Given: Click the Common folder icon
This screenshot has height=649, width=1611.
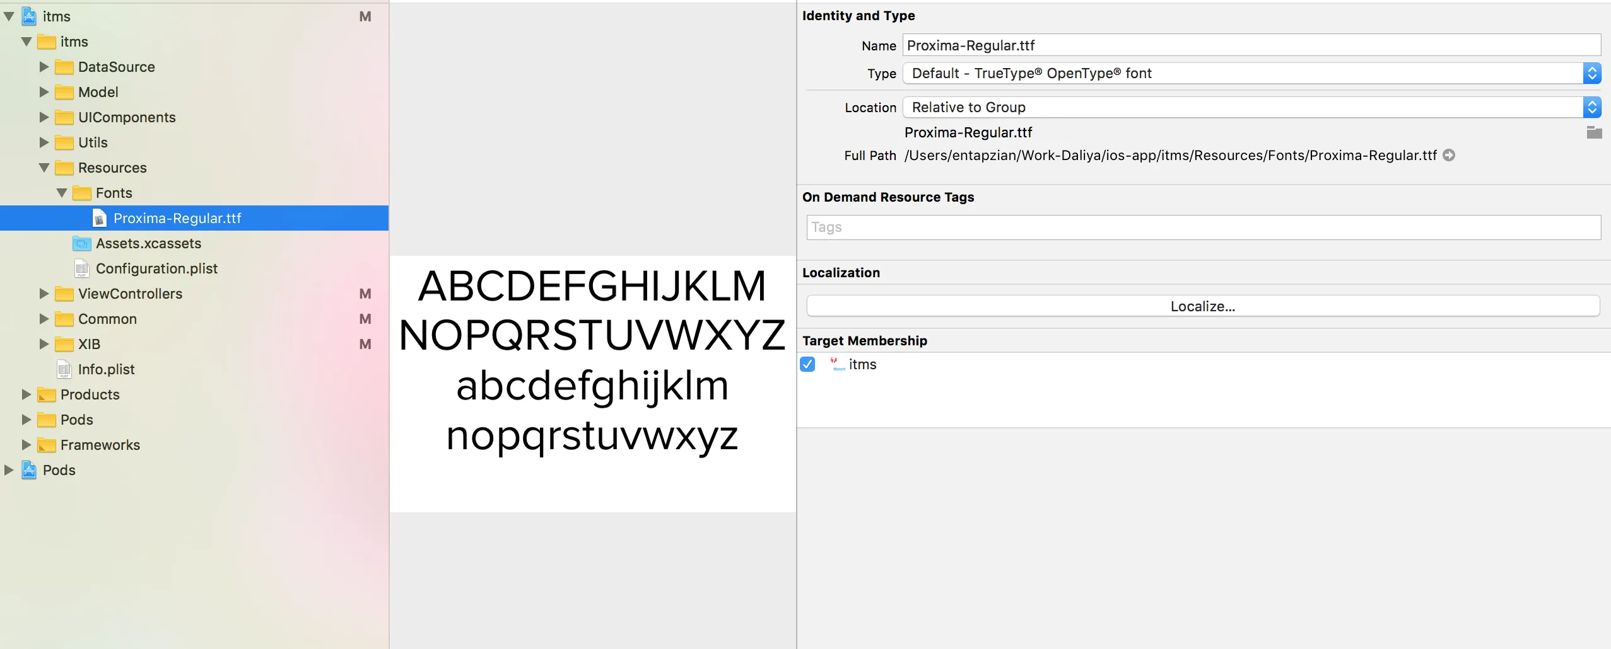Looking at the screenshot, I should [x=64, y=319].
